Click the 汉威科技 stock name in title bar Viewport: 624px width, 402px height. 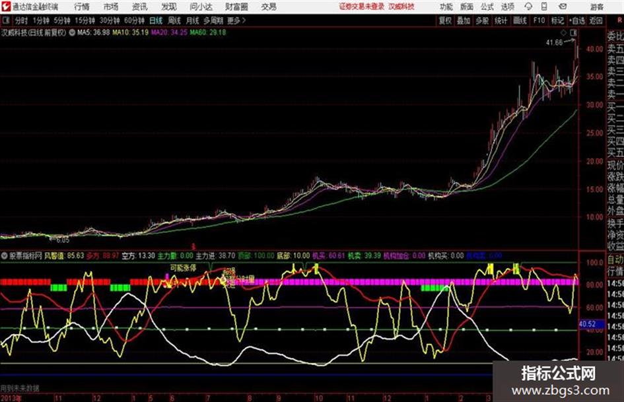click(401, 7)
